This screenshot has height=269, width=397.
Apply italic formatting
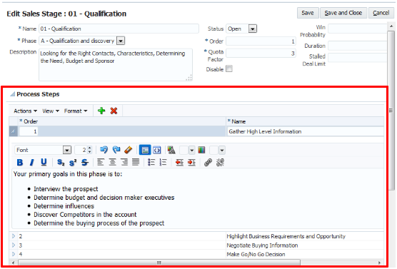[31, 162]
